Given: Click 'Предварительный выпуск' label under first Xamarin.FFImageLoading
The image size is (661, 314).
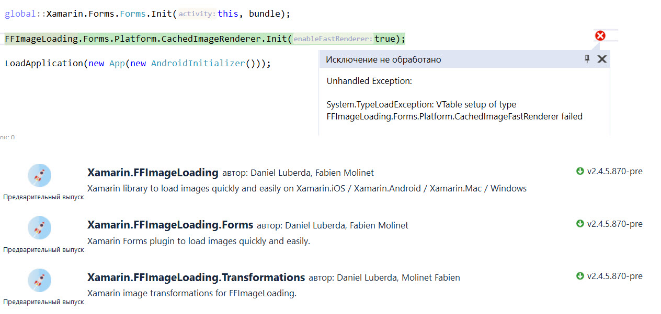Looking at the screenshot, I should 43,197.
